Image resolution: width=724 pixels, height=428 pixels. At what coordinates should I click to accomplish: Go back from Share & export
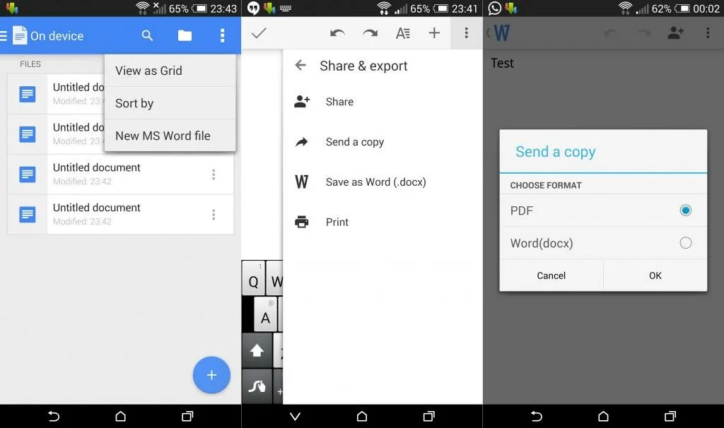pyautogui.click(x=300, y=65)
